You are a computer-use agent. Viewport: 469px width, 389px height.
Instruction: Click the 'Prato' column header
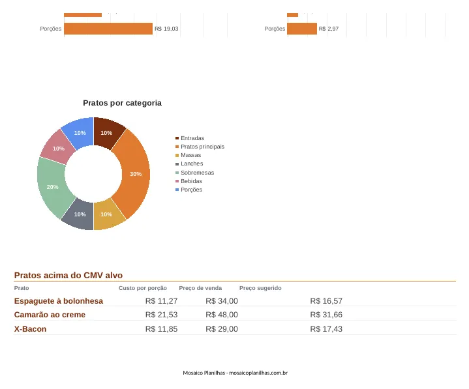click(x=22, y=288)
